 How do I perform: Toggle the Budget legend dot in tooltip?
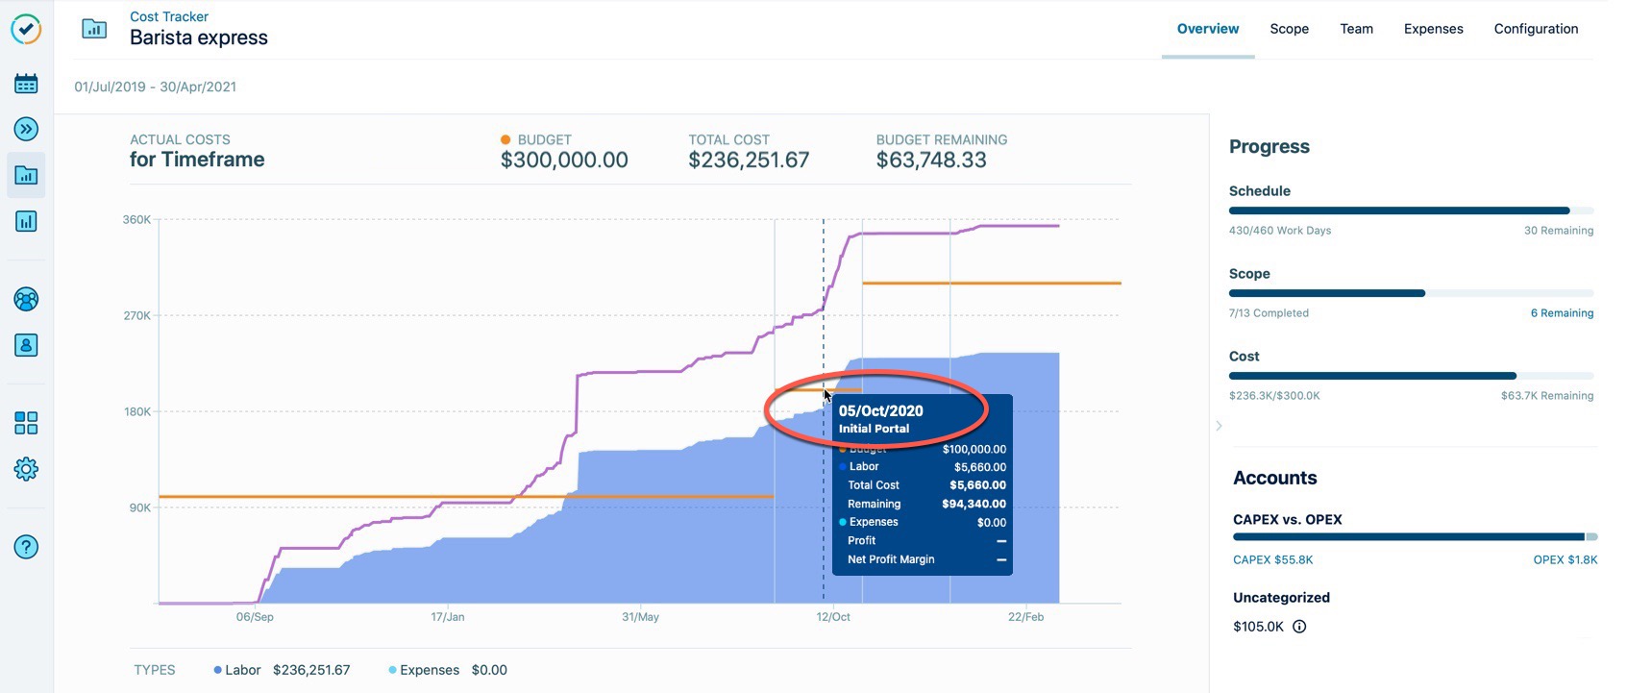[x=843, y=449]
